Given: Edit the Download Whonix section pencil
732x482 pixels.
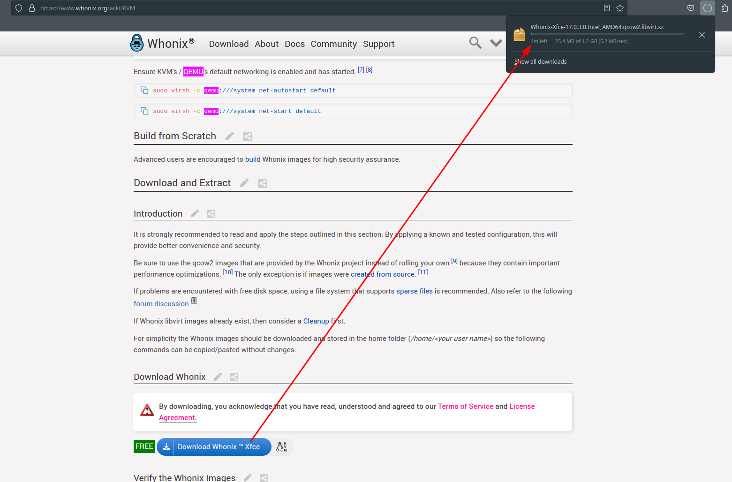Looking at the screenshot, I should click(218, 377).
